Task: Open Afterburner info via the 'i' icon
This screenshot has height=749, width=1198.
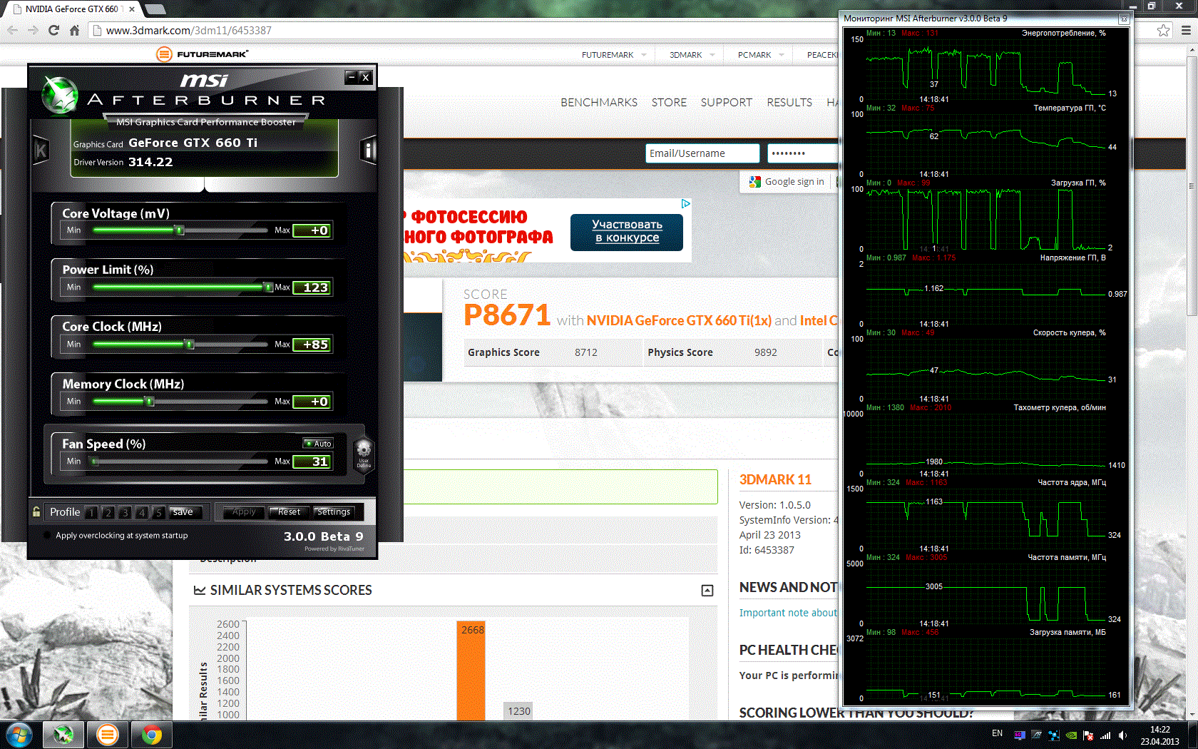Action: [368, 150]
